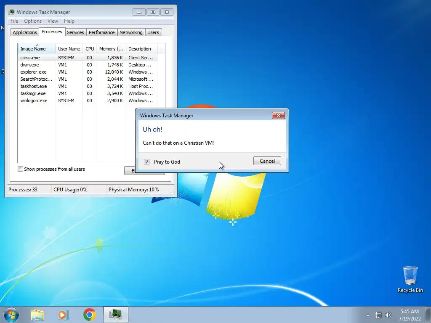431x323 pixels.
Task: Close main Task Manager window
Action: point(167,12)
